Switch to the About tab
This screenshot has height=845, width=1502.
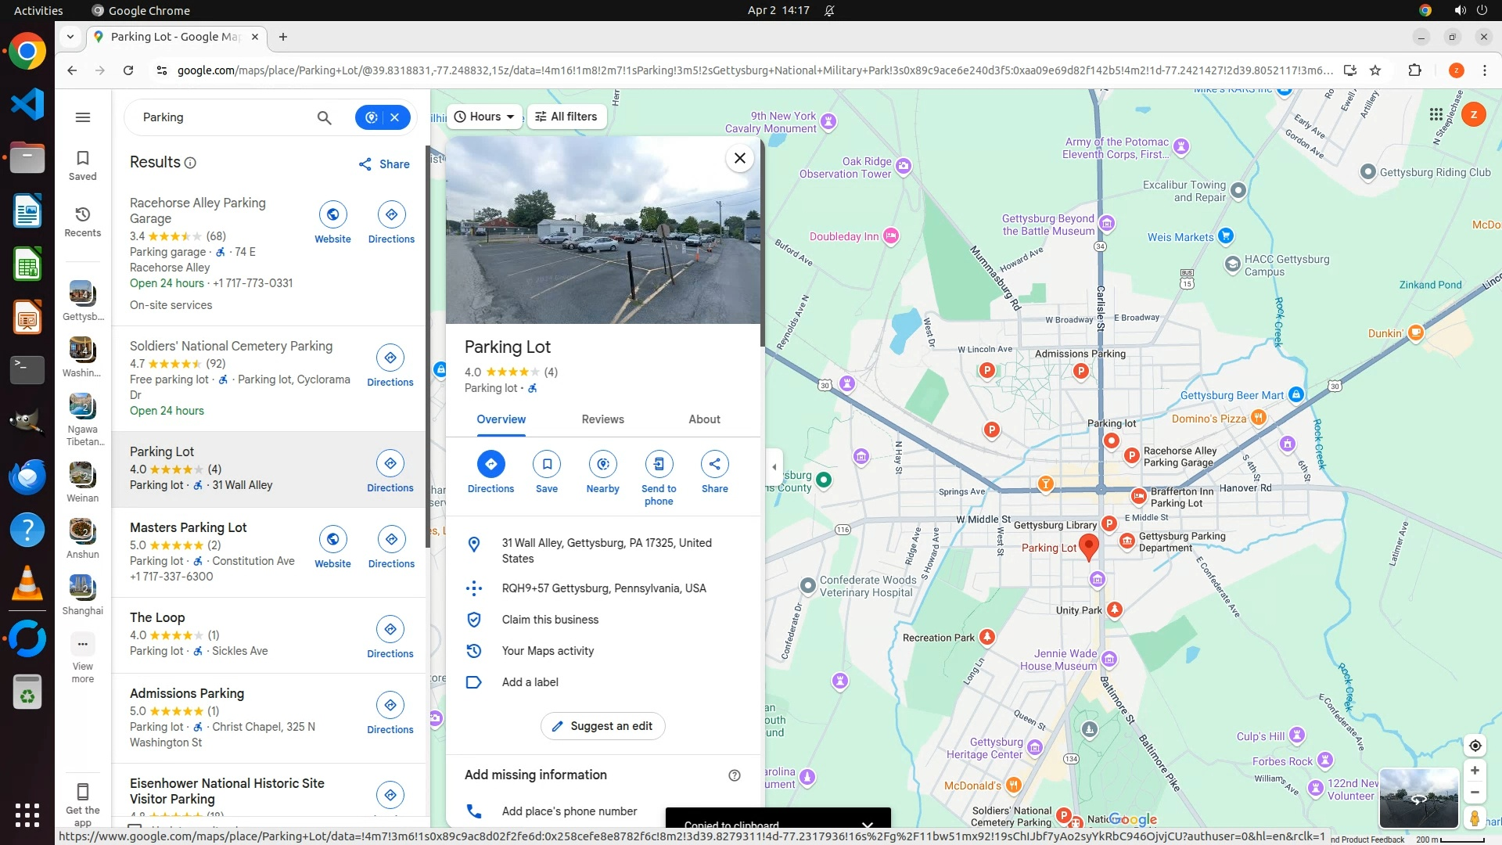click(x=704, y=419)
